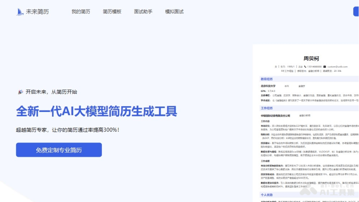Click the email address custom@ustb.com
Image resolution: width=359 pixels, height=202 pixels.
click(337, 67)
